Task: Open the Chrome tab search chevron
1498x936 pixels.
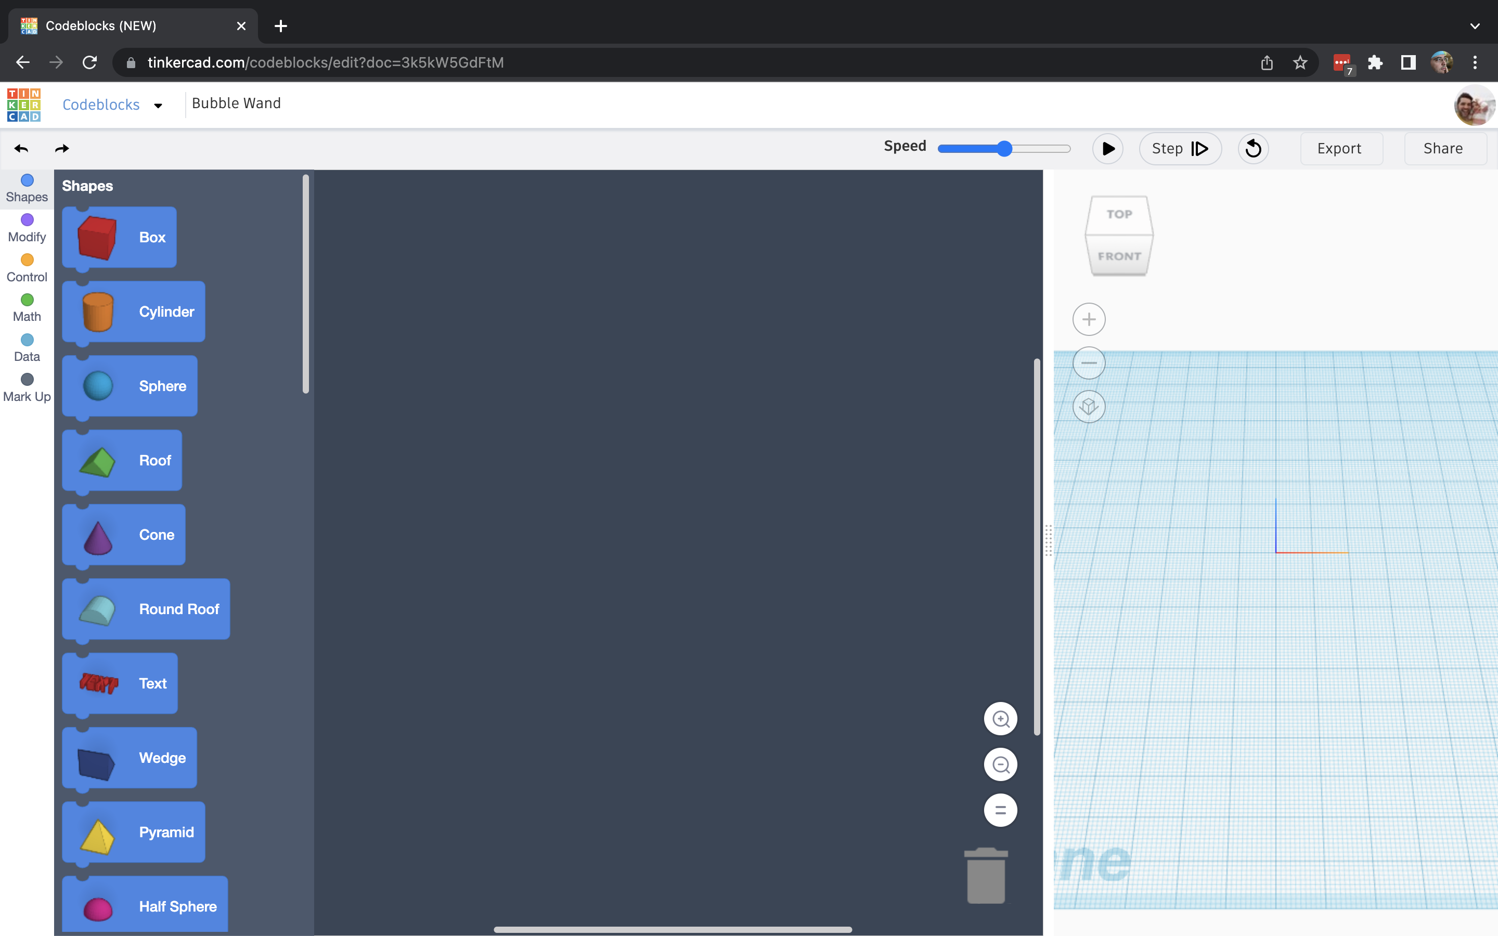Action: pos(1475,26)
